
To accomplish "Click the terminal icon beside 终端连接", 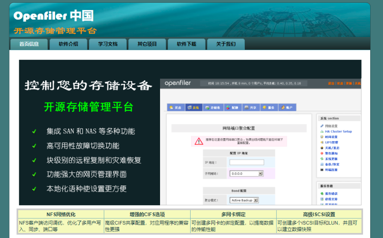I will pyautogui.click(x=322, y=170).
